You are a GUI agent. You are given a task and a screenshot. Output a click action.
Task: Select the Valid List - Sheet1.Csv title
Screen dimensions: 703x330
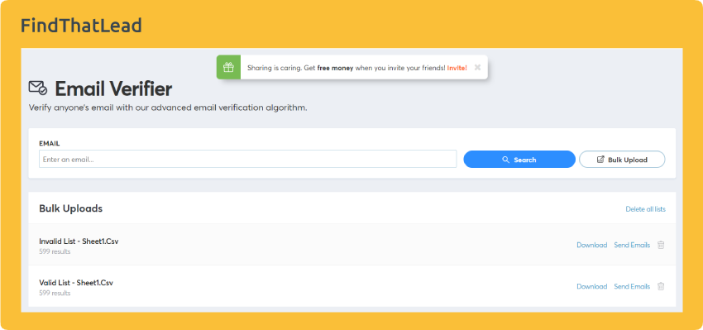coord(76,283)
